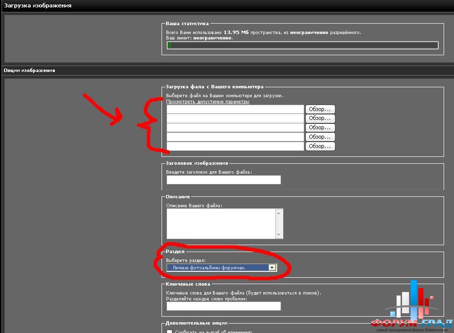
Task: Click the third file path field
Action: pyautogui.click(x=235, y=128)
